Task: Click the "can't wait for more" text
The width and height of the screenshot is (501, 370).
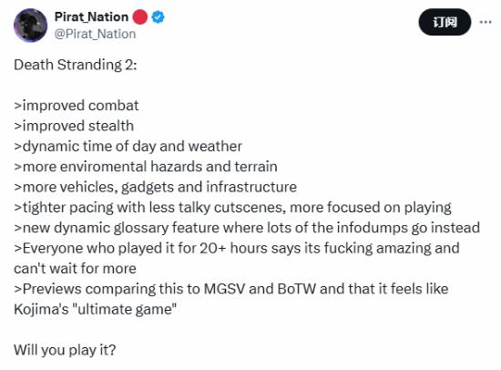Action: pos(75,269)
